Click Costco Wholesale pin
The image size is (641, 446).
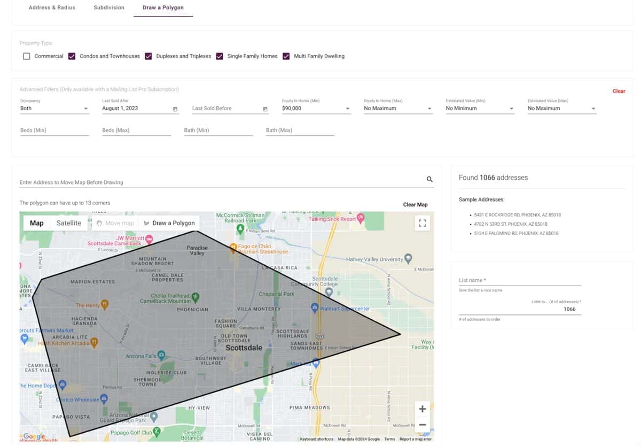pos(104,398)
